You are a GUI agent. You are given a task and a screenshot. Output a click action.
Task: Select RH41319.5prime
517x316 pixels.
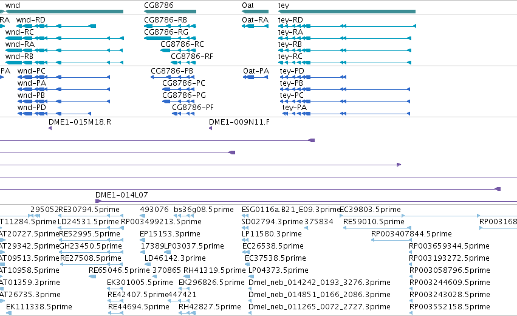[214, 270]
